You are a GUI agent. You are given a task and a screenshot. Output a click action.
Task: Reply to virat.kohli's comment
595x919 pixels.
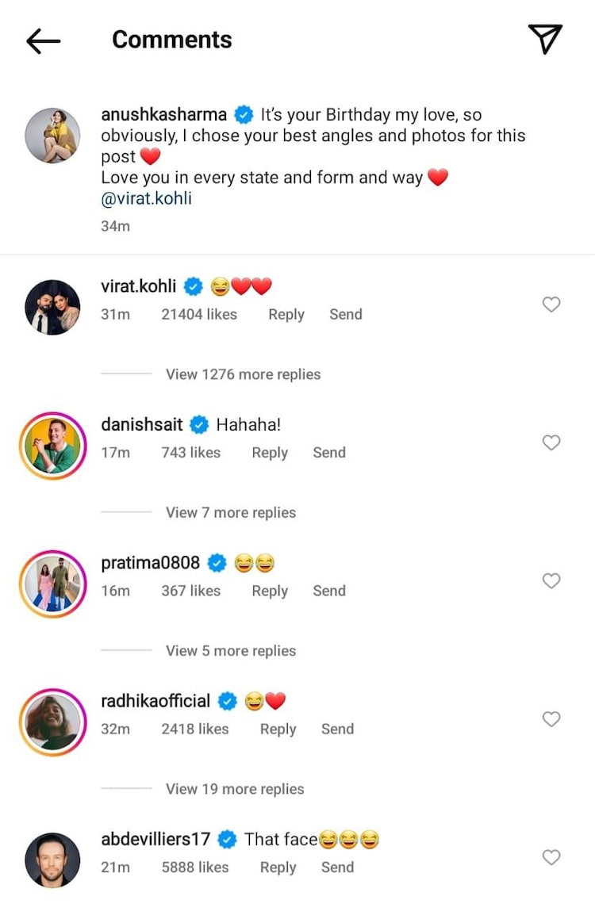point(286,315)
